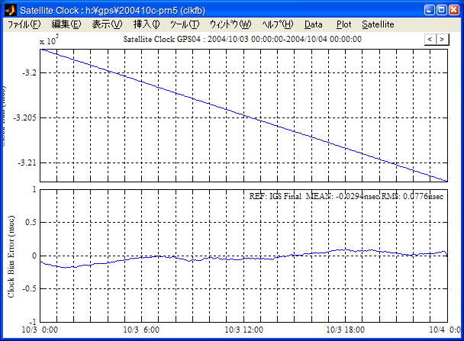Maximize the Satellite Clock window
Image resolution: width=464 pixels, height=341 pixels.
(x=442, y=9)
